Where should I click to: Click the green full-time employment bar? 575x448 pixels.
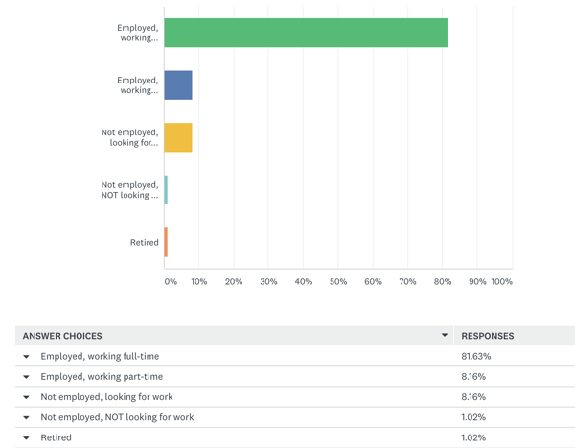[x=306, y=33]
